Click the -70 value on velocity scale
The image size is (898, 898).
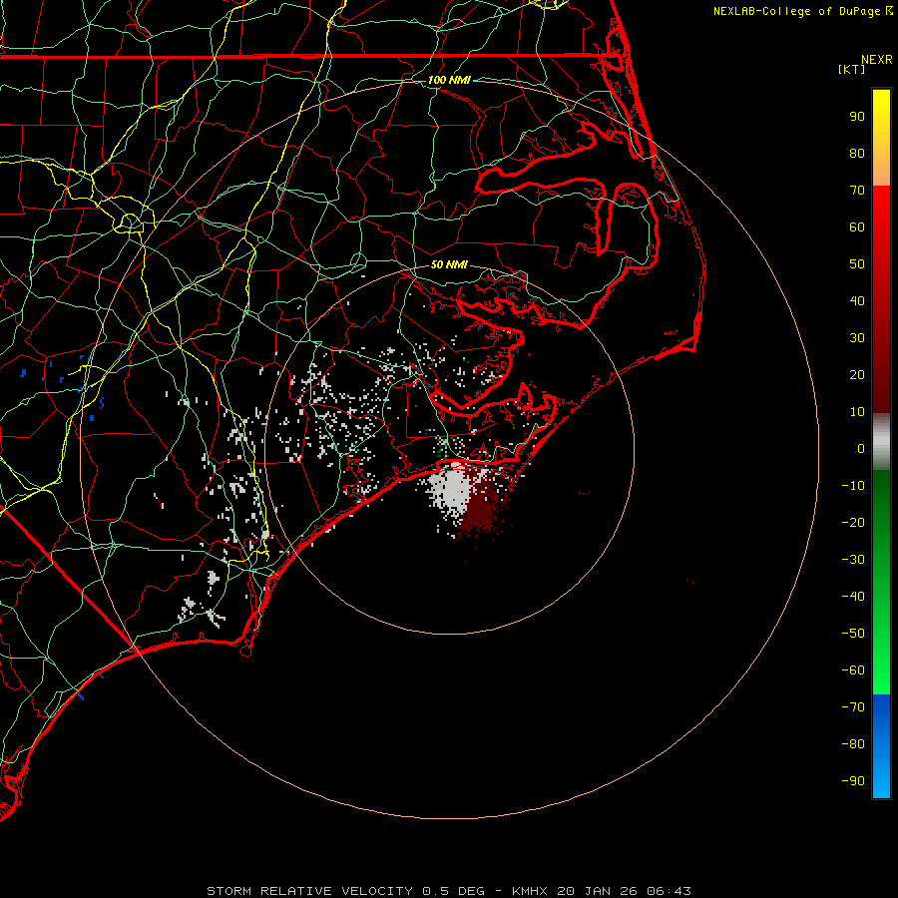[853, 707]
